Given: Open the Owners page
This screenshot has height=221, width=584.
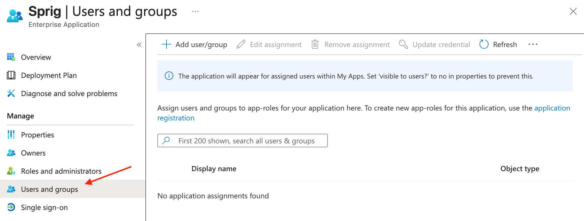Looking at the screenshot, I should [x=33, y=153].
